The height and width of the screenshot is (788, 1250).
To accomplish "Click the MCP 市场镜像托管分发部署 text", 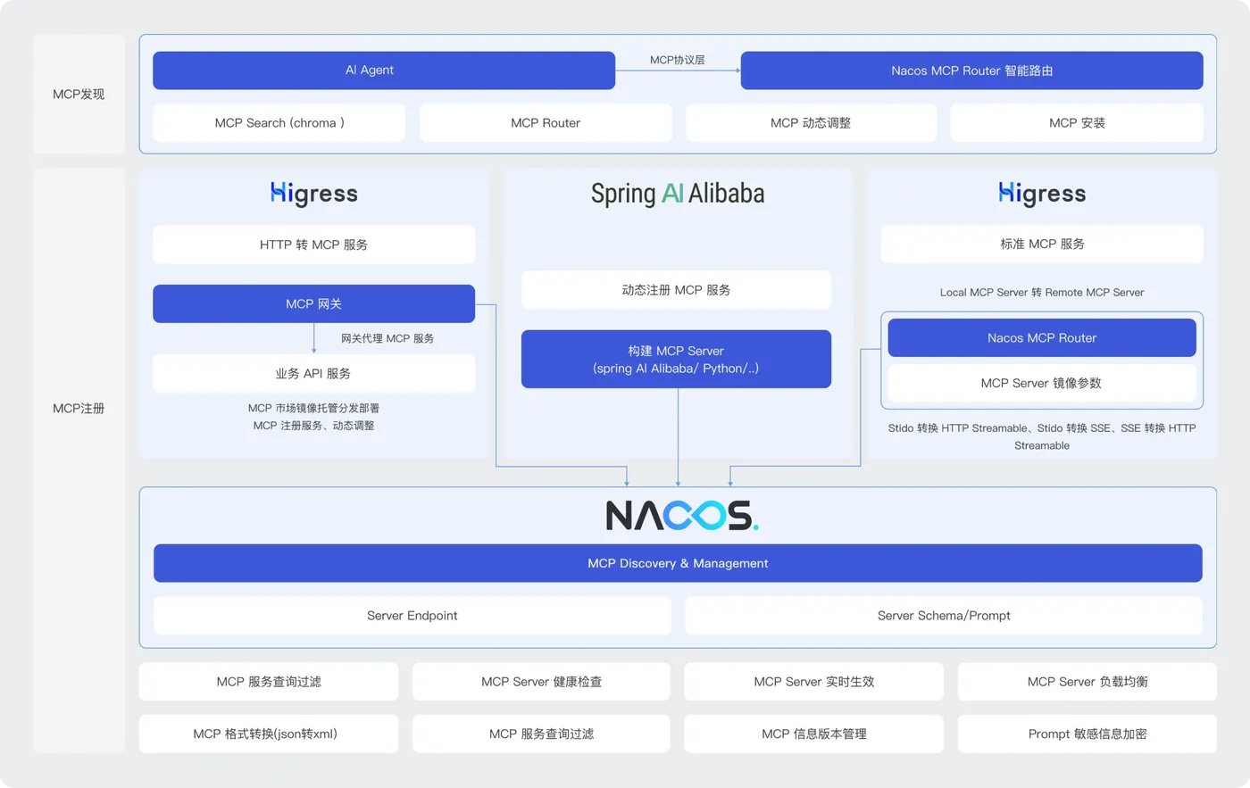I will [313, 408].
